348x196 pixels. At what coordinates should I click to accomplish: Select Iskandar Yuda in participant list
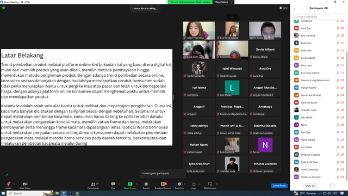click(x=319, y=110)
